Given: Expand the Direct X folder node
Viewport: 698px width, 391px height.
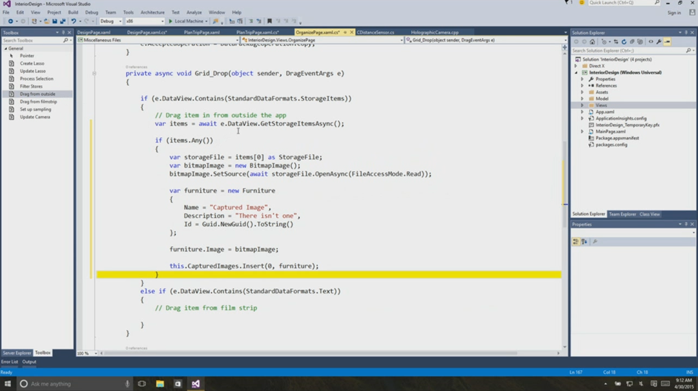Looking at the screenshot, I should pyautogui.click(x=575, y=66).
